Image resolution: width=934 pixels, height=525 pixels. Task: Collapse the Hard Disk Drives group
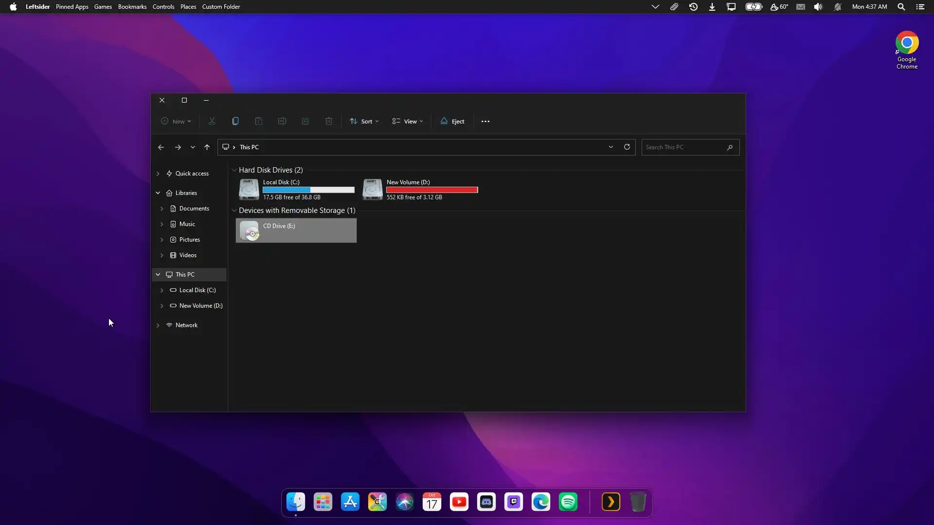coord(234,170)
